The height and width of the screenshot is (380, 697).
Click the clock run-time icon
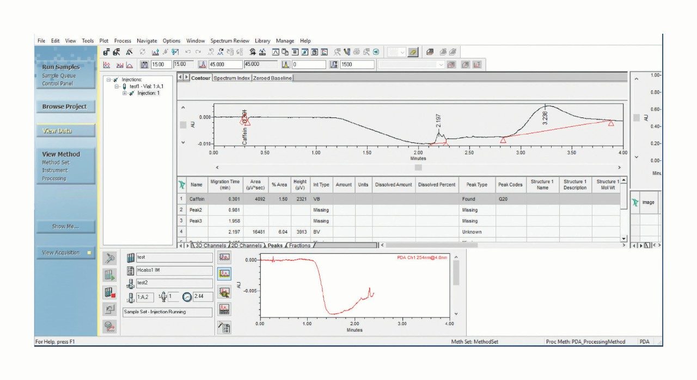point(187,297)
